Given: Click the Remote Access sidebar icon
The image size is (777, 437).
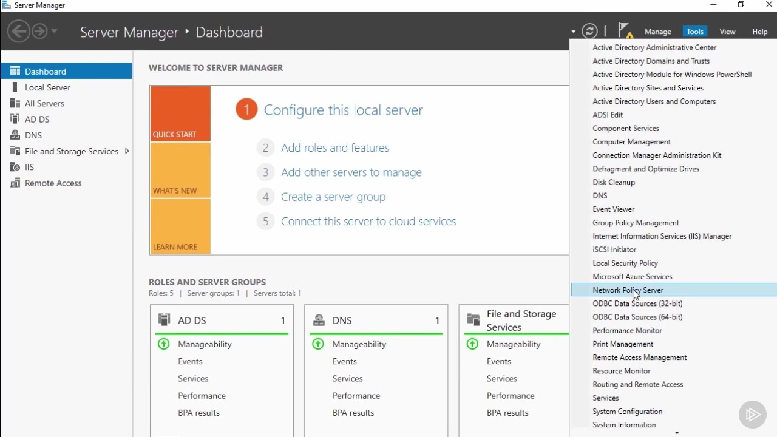Looking at the screenshot, I should [x=15, y=183].
